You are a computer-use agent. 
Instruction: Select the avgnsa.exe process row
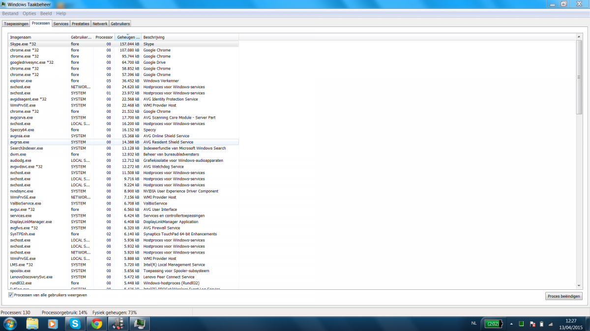pos(123,136)
